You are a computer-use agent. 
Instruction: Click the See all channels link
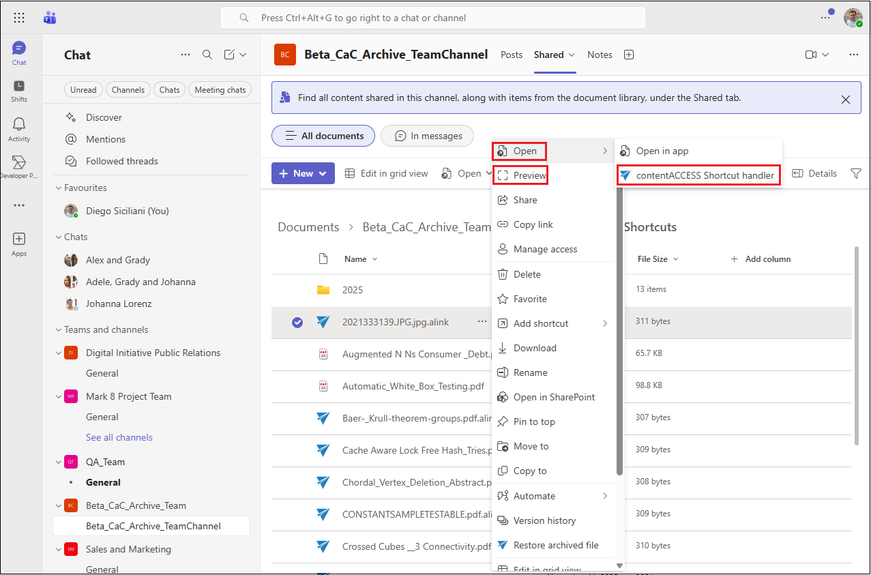[119, 438]
